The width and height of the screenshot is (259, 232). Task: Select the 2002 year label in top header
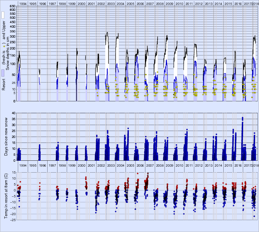click(101, 4)
